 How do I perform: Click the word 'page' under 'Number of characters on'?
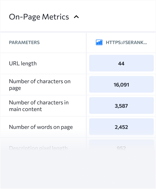pos(15,88)
